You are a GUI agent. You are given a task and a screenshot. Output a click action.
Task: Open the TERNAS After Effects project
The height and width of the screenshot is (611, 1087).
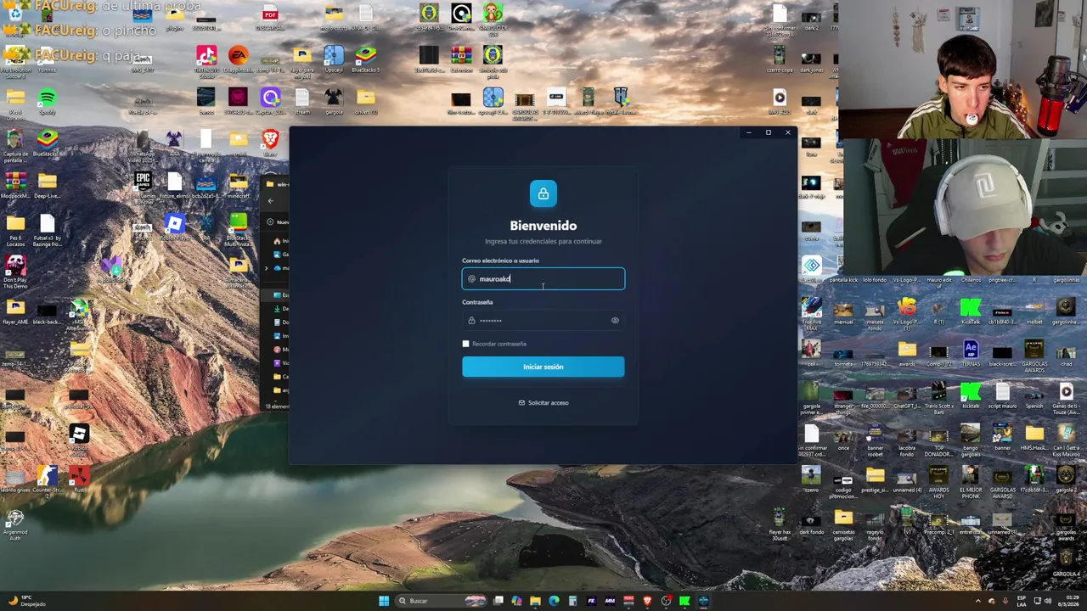point(971,354)
